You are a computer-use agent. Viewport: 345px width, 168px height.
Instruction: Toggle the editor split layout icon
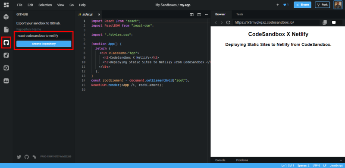[192, 15]
